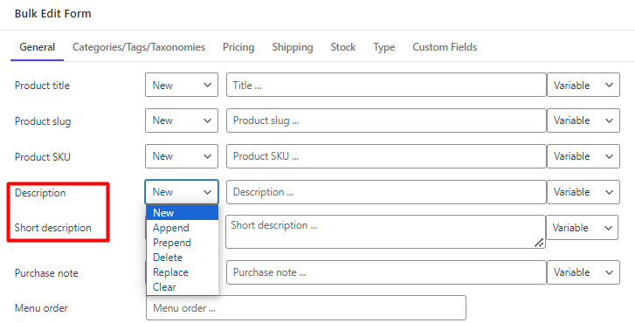Screen dimensions: 635x323
Task: Click the Short description textarea resize handle
Action: [x=539, y=243]
